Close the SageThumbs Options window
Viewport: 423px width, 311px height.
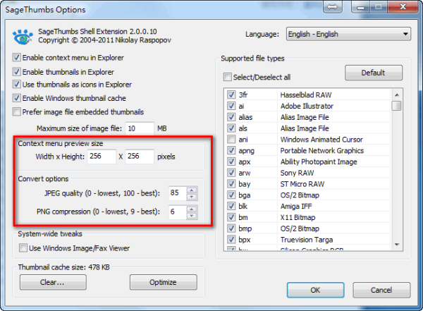[403, 7]
